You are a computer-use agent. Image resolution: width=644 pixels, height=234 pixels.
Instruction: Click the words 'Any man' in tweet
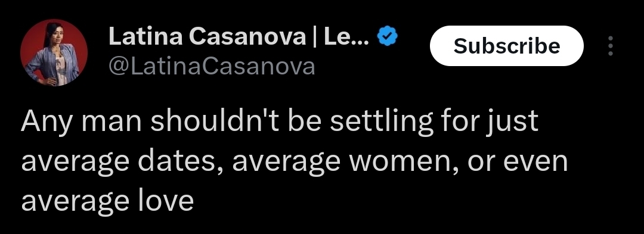[81, 121]
